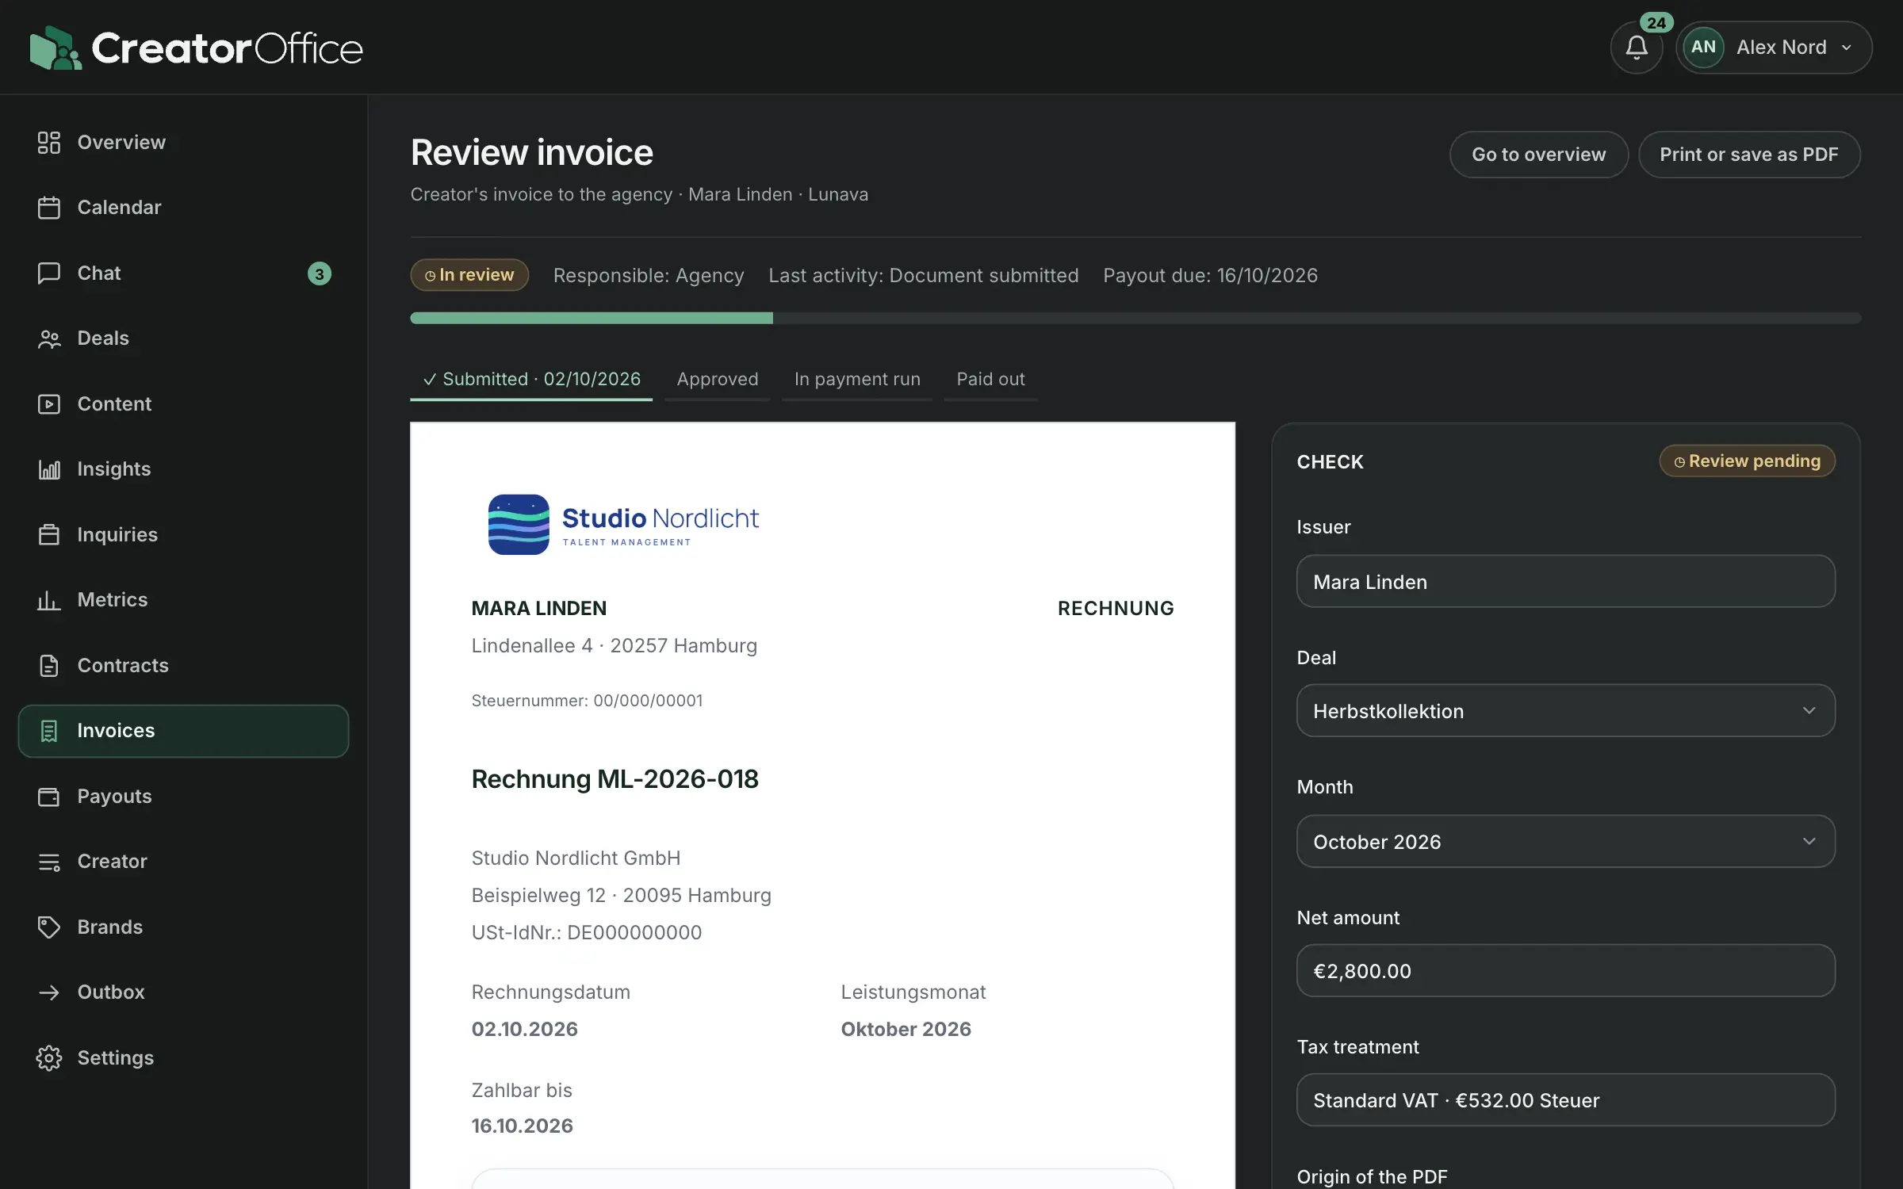Select the In payment run step

(857, 380)
